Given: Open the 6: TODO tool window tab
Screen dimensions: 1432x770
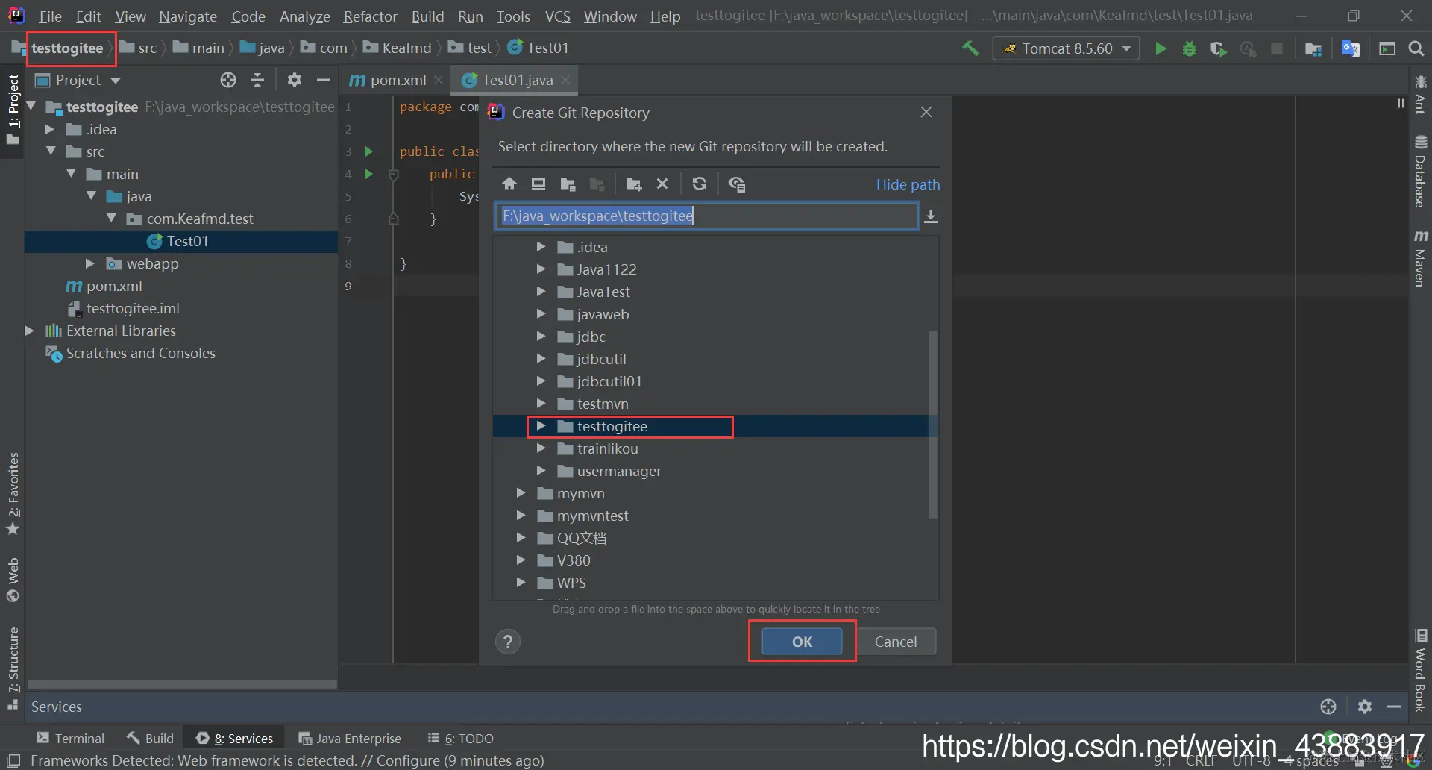Looking at the screenshot, I should click(x=461, y=738).
